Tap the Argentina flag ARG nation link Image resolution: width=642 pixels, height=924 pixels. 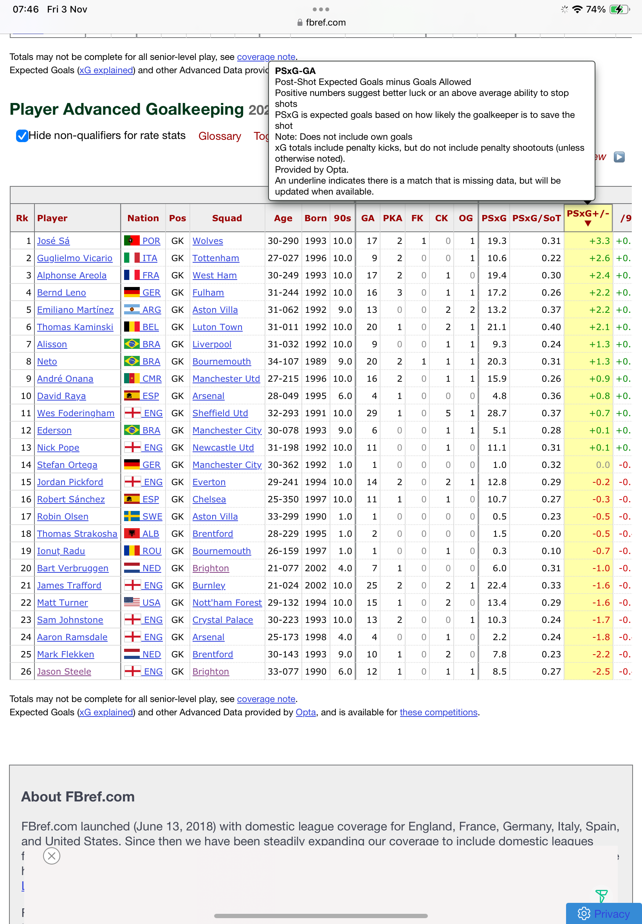(x=142, y=310)
